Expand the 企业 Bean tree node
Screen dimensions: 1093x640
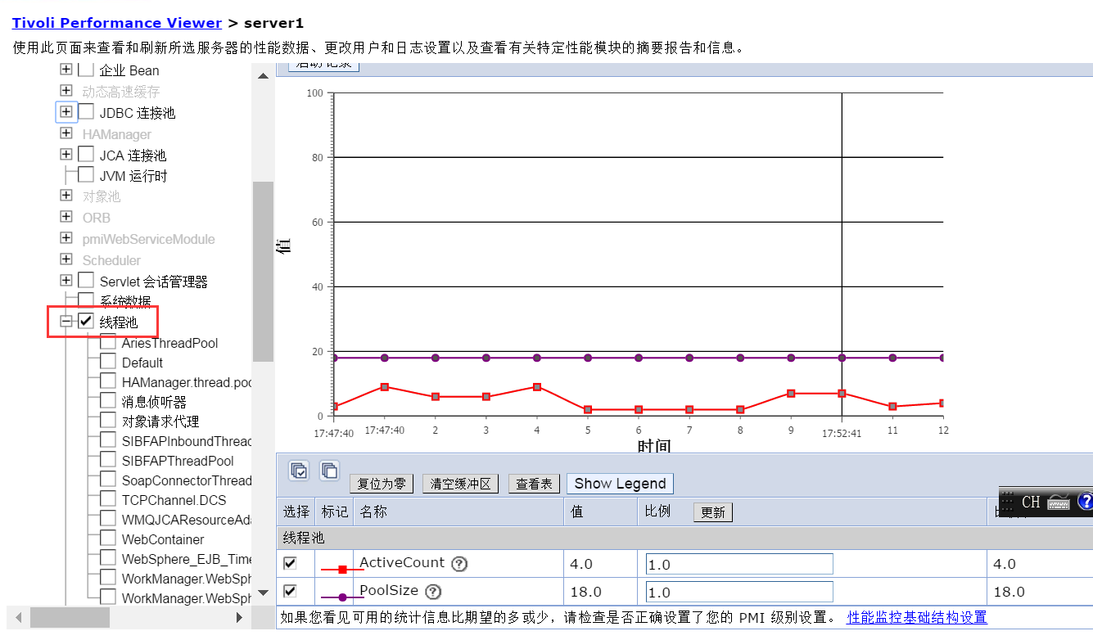point(66,70)
